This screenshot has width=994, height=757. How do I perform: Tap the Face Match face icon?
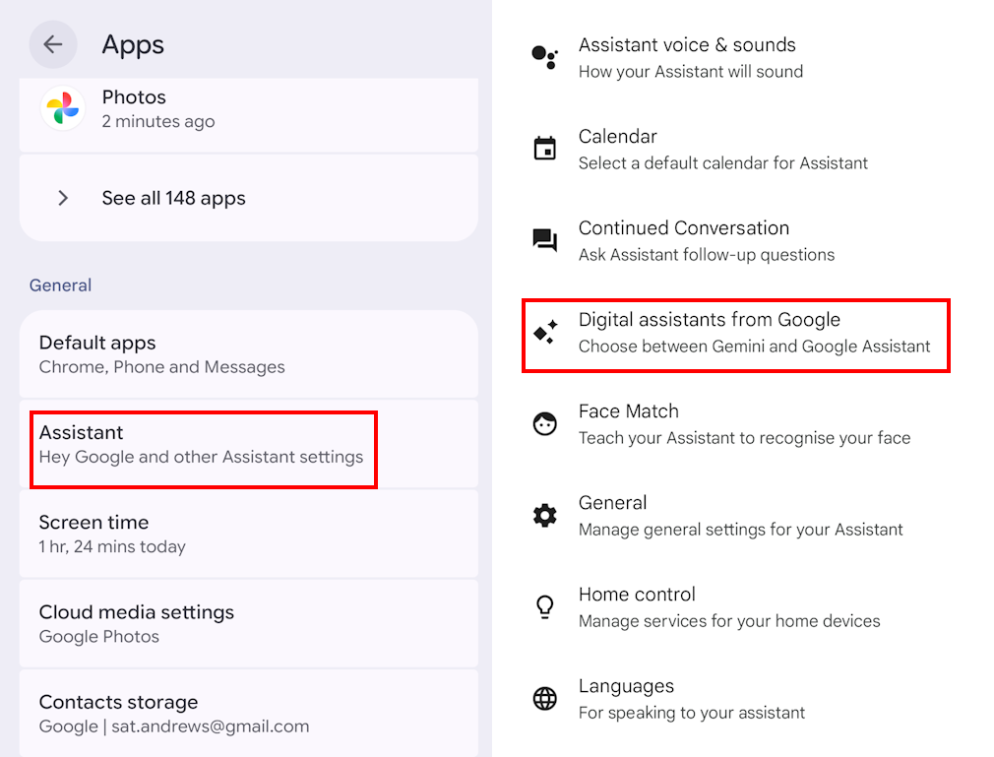[x=544, y=424]
